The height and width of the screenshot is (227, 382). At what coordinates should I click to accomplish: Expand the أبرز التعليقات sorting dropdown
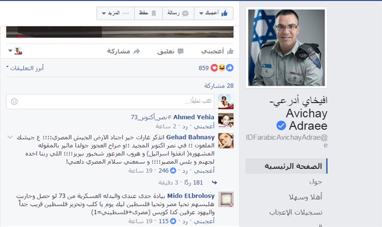pos(25,68)
